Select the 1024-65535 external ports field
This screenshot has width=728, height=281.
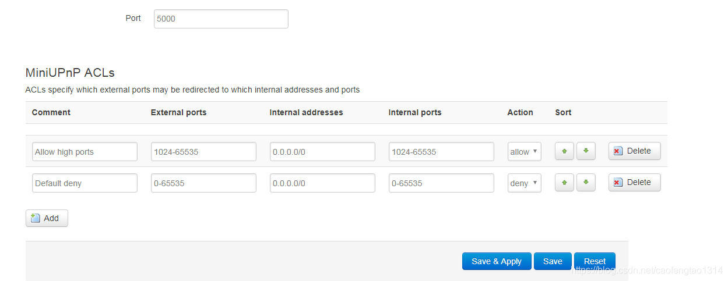click(203, 152)
